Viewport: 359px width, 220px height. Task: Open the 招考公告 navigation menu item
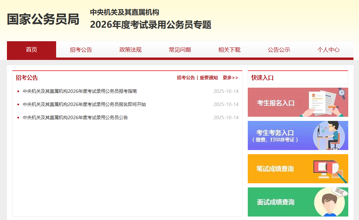point(81,50)
